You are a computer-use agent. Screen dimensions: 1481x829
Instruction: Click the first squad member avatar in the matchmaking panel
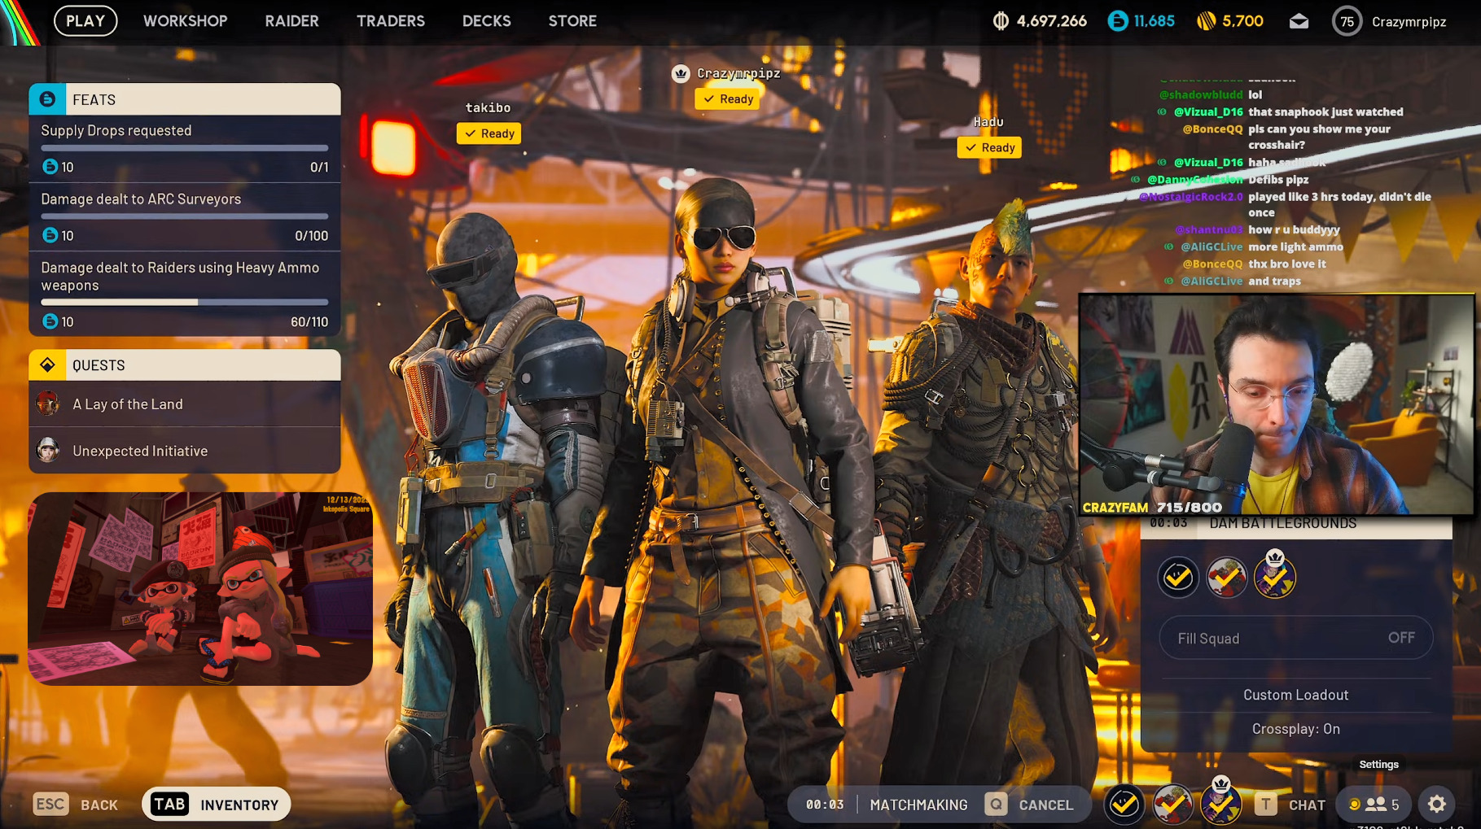[1177, 578]
